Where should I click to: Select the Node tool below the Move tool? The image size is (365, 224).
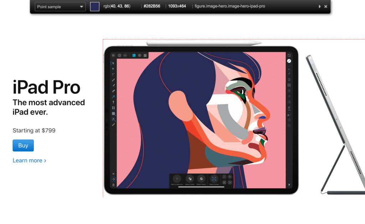point(113,69)
